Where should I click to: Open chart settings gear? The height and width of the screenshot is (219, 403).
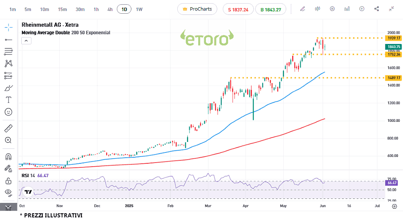[332, 9]
